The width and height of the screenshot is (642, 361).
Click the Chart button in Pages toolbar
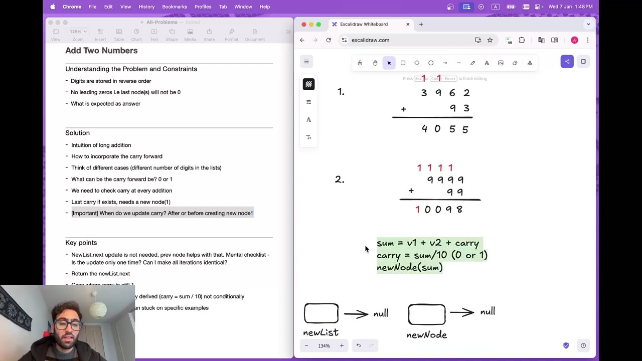[136, 35]
